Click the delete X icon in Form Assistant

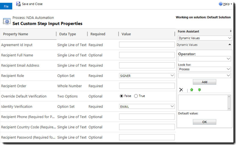coord(181,90)
